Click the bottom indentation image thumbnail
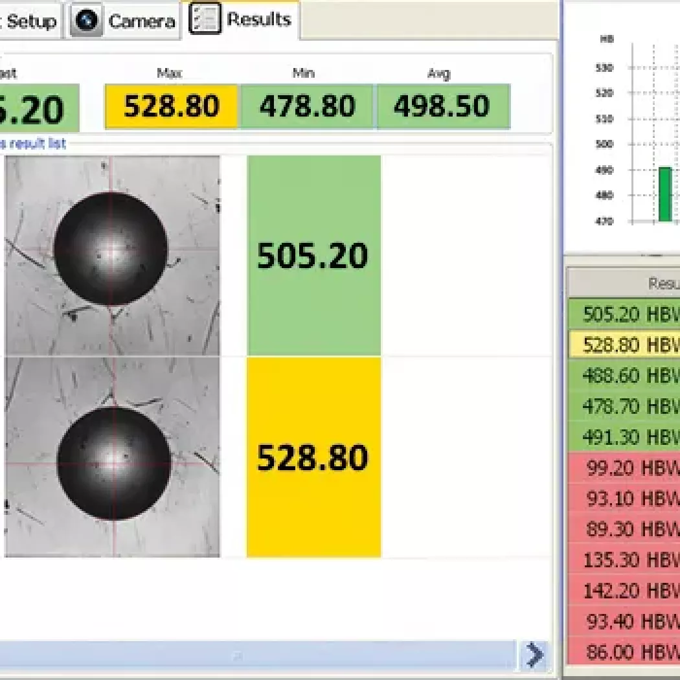Screen dimensions: 680x680 point(112,457)
